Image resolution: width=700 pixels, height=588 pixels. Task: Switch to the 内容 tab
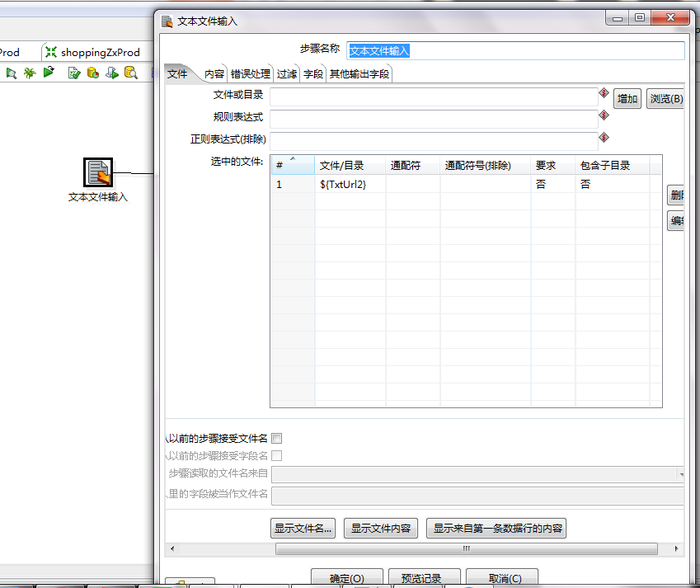214,72
